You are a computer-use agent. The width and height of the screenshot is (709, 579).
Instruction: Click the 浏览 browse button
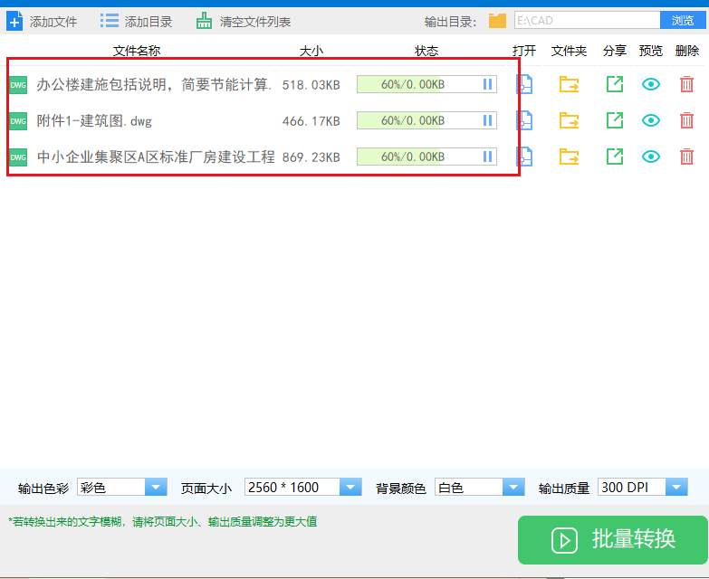(683, 20)
